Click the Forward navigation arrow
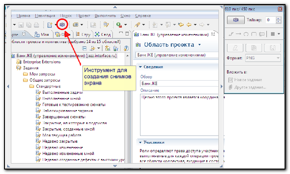The width and height of the screenshot is (290, 174). tap(202, 24)
